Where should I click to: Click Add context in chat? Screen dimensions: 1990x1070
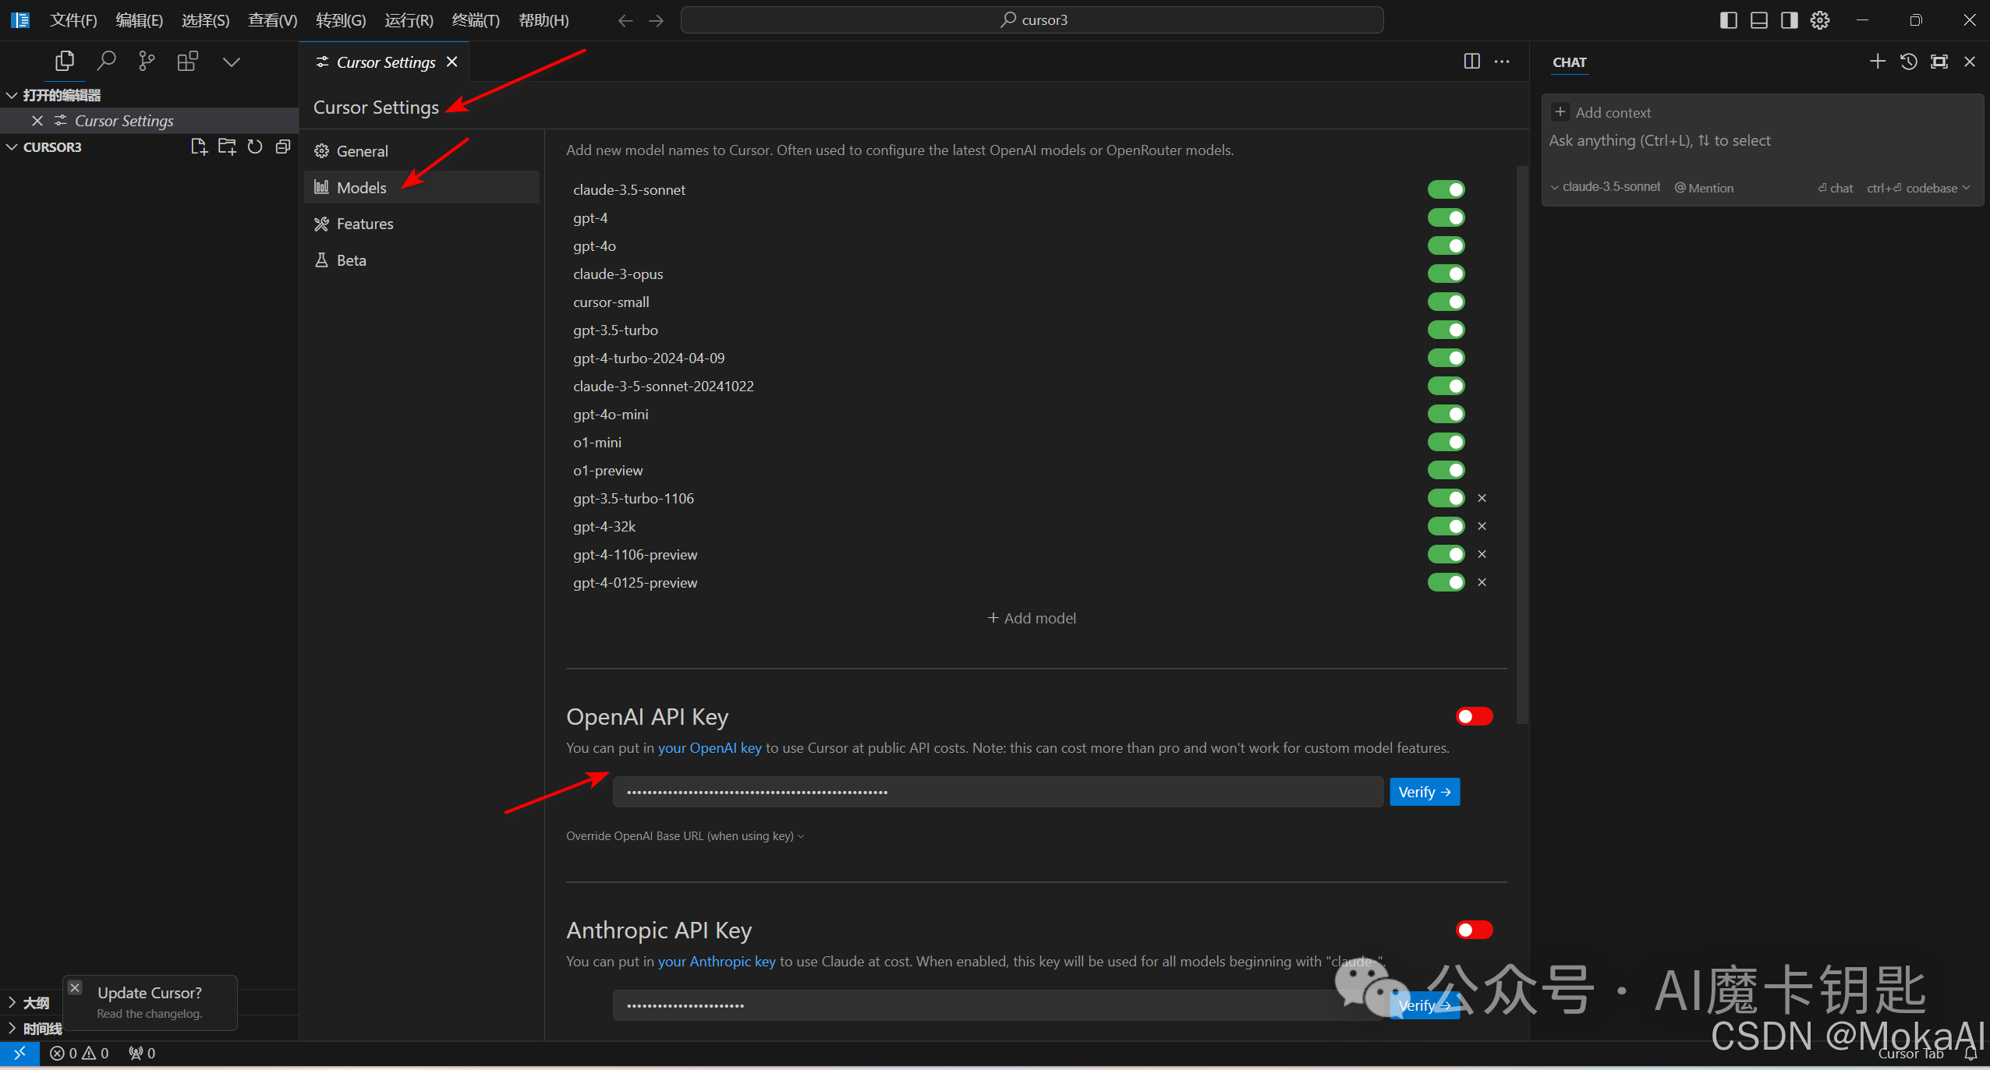coord(1602,112)
